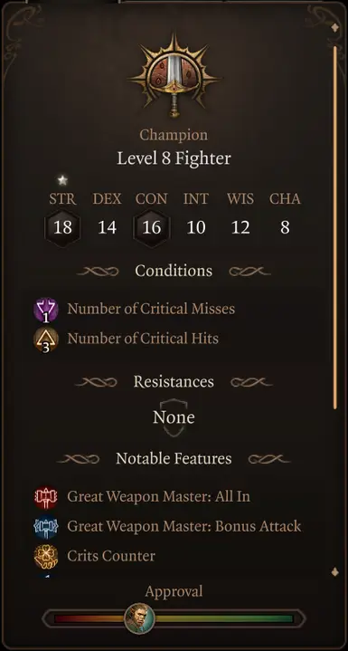Click the scrollbar down arrow diamond

(x=334, y=572)
